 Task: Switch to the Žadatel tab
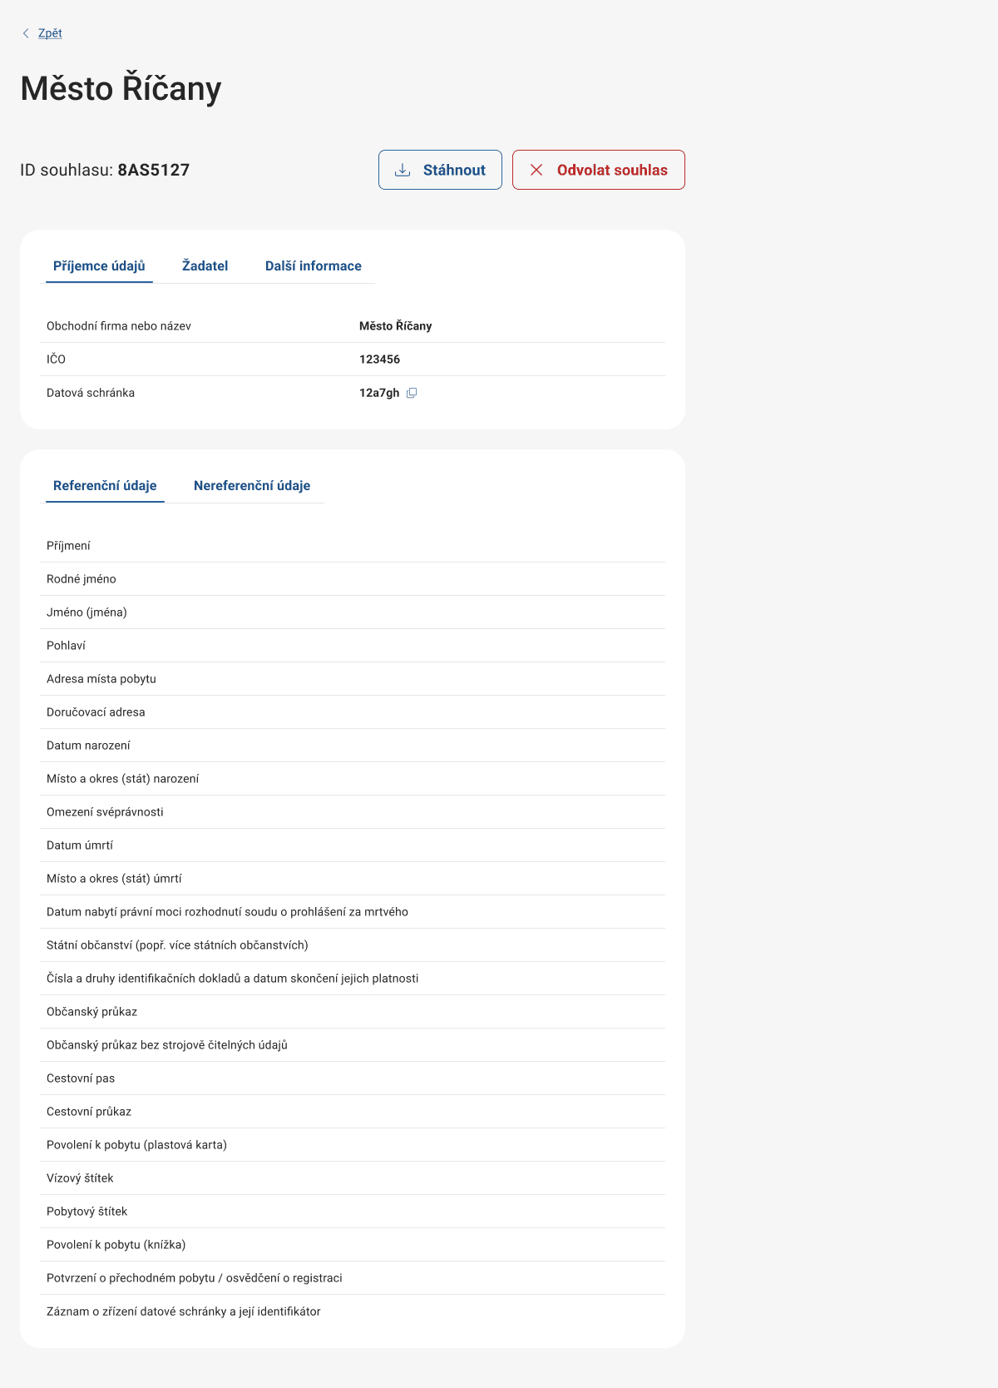pyautogui.click(x=205, y=266)
